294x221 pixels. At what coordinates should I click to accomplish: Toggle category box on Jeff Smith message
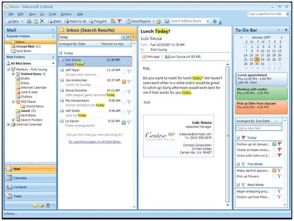click(124, 113)
